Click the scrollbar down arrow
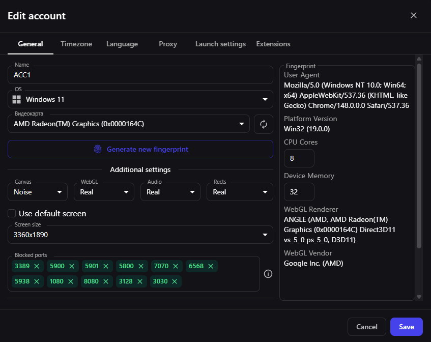Image resolution: width=431 pixels, height=342 pixels. pos(419,297)
